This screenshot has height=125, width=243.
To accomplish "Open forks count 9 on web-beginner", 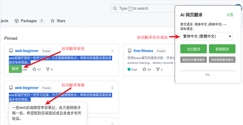I will pos(49,69).
